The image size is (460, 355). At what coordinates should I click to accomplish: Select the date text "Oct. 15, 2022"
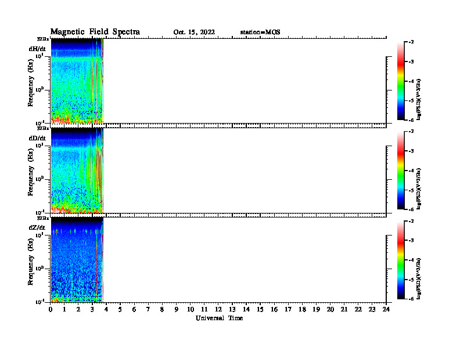click(x=194, y=32)
